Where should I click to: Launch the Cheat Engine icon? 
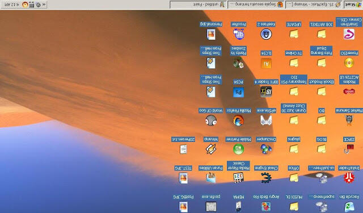click(266, 178)
